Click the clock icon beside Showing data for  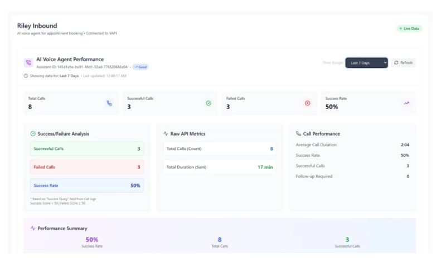click(26, 76)
